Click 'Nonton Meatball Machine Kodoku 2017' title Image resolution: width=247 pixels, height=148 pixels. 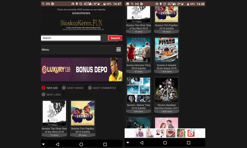(x=167, y=107)
